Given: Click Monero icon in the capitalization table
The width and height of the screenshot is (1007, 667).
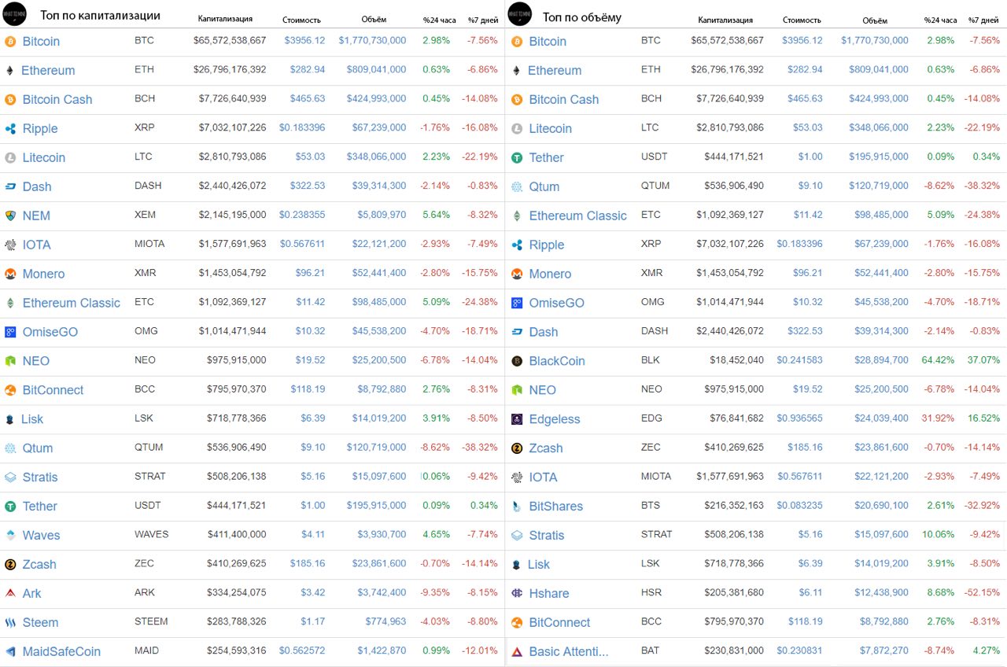Looking at the screenshot, I should [10, 274].
